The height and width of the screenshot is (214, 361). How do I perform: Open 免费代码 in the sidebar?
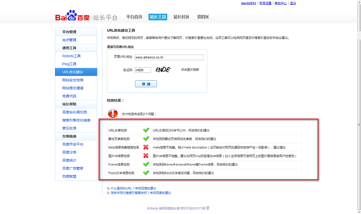[x=69, y=96]
